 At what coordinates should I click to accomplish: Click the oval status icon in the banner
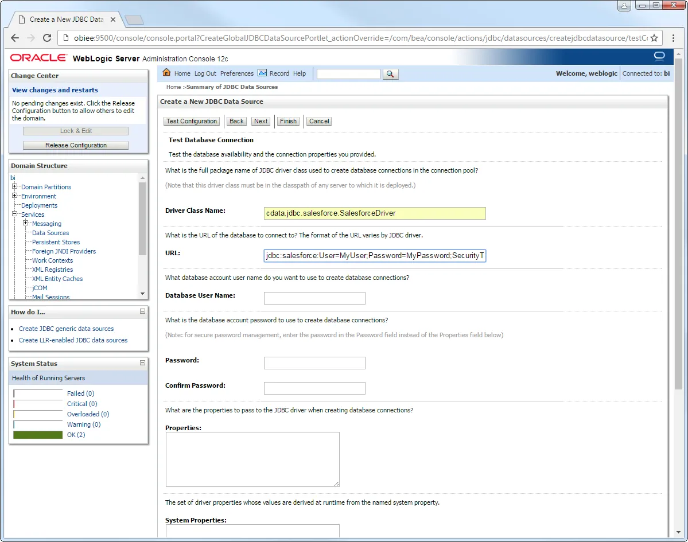(659, 56)
